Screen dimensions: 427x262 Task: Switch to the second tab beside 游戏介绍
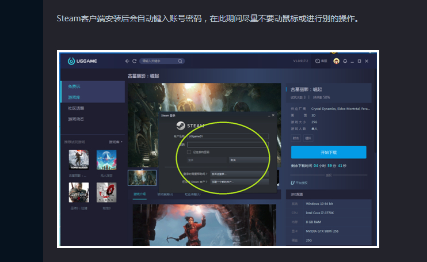(x=165, y=194)
